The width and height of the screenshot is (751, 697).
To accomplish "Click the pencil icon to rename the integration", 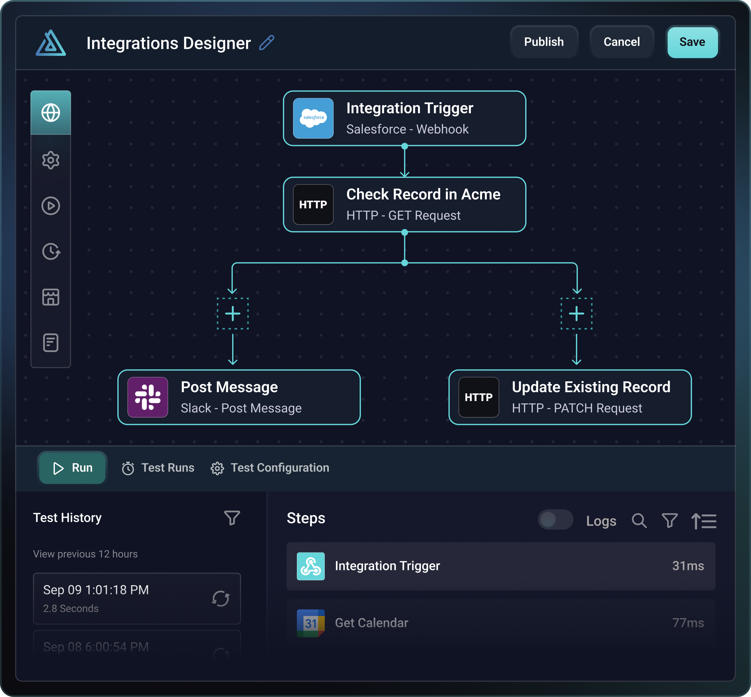I will [x=266, y=42].
